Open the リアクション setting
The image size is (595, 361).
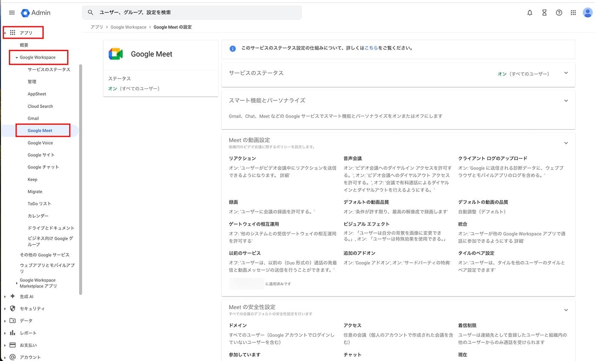point(242,158)
